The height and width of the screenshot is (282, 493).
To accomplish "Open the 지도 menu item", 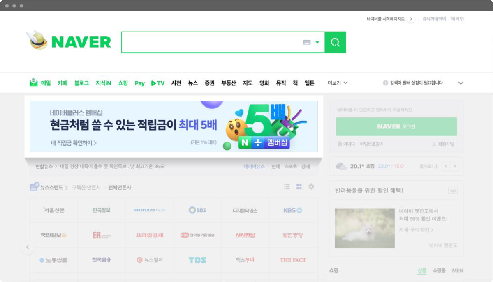I will pyautogui.click(x=248, y=83).
